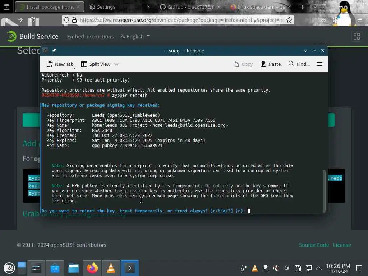Expand hidden system tray icons arrow
The image size is (368, 276).
click(319, 268)
